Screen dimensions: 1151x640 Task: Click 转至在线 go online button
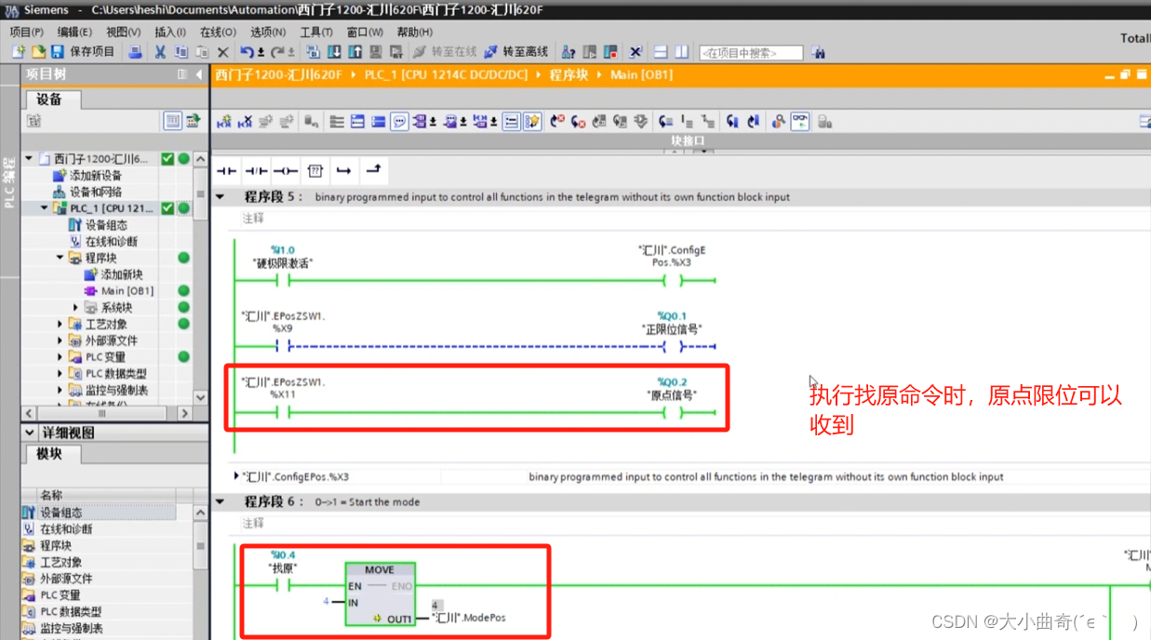click(x=445, y=52)
